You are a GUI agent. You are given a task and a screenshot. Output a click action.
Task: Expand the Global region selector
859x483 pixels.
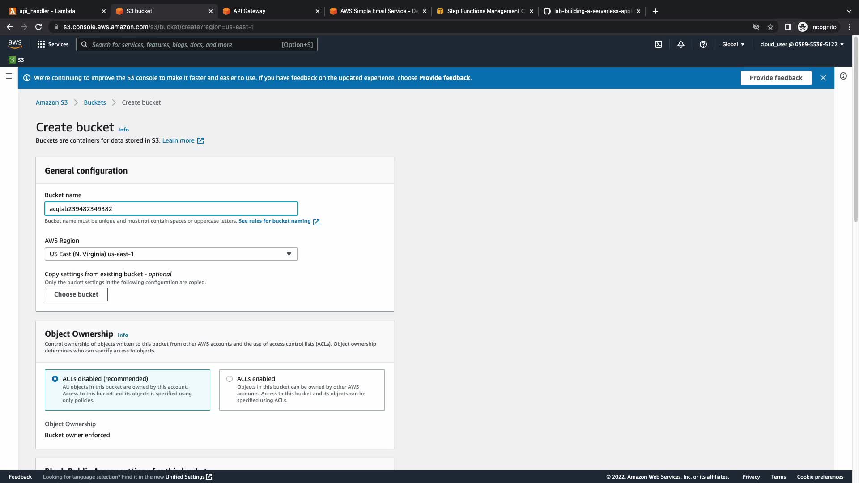click(x=733, y=44)
